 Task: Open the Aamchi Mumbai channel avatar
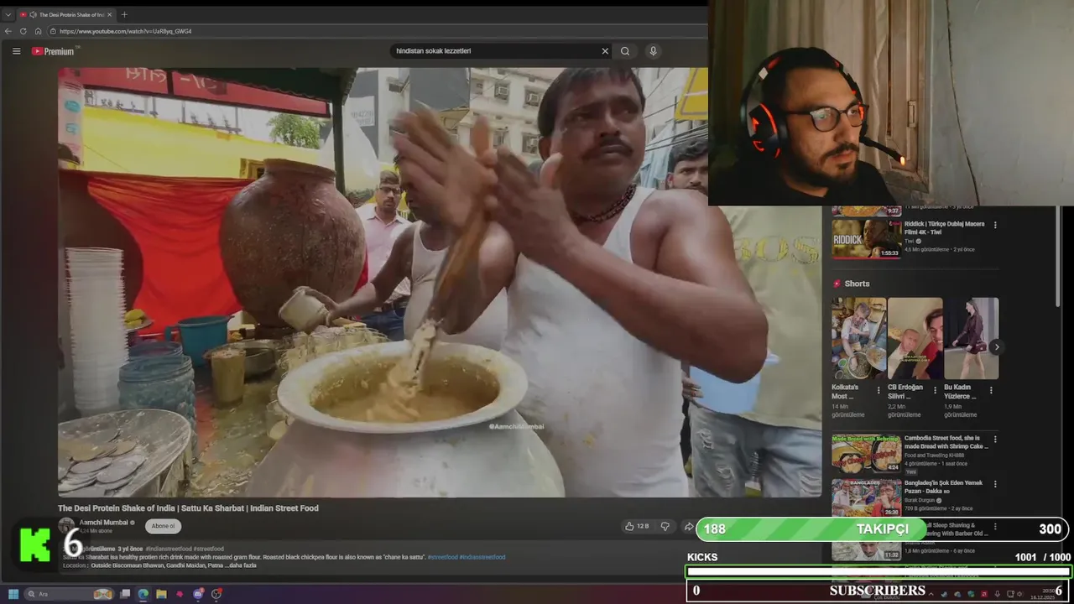click(x=66, y=526)
